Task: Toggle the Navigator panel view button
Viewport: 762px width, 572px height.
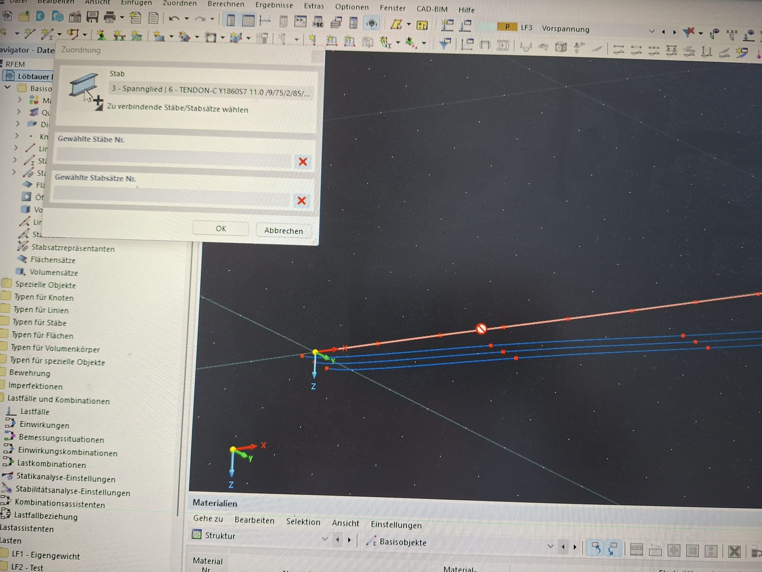Action: [x=230, y=20]
